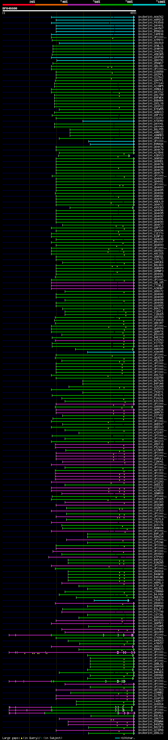168x740 pixels.
Task: Click the cyan ~100% identity legend bar
Action: tap(149, 5)
